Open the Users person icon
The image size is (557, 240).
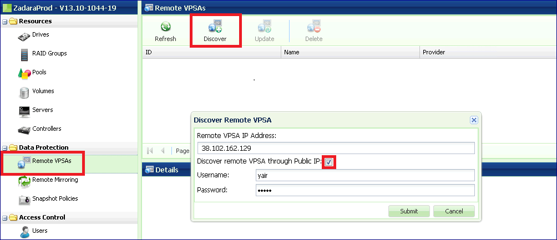tap(24, 232)
